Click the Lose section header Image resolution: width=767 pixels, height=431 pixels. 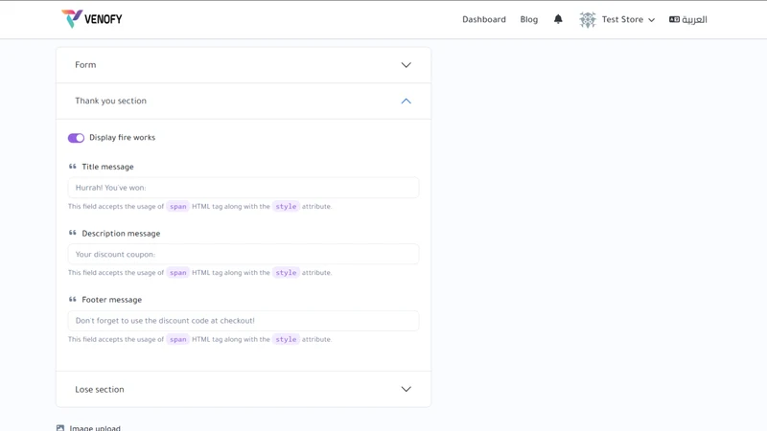(244, 390)
